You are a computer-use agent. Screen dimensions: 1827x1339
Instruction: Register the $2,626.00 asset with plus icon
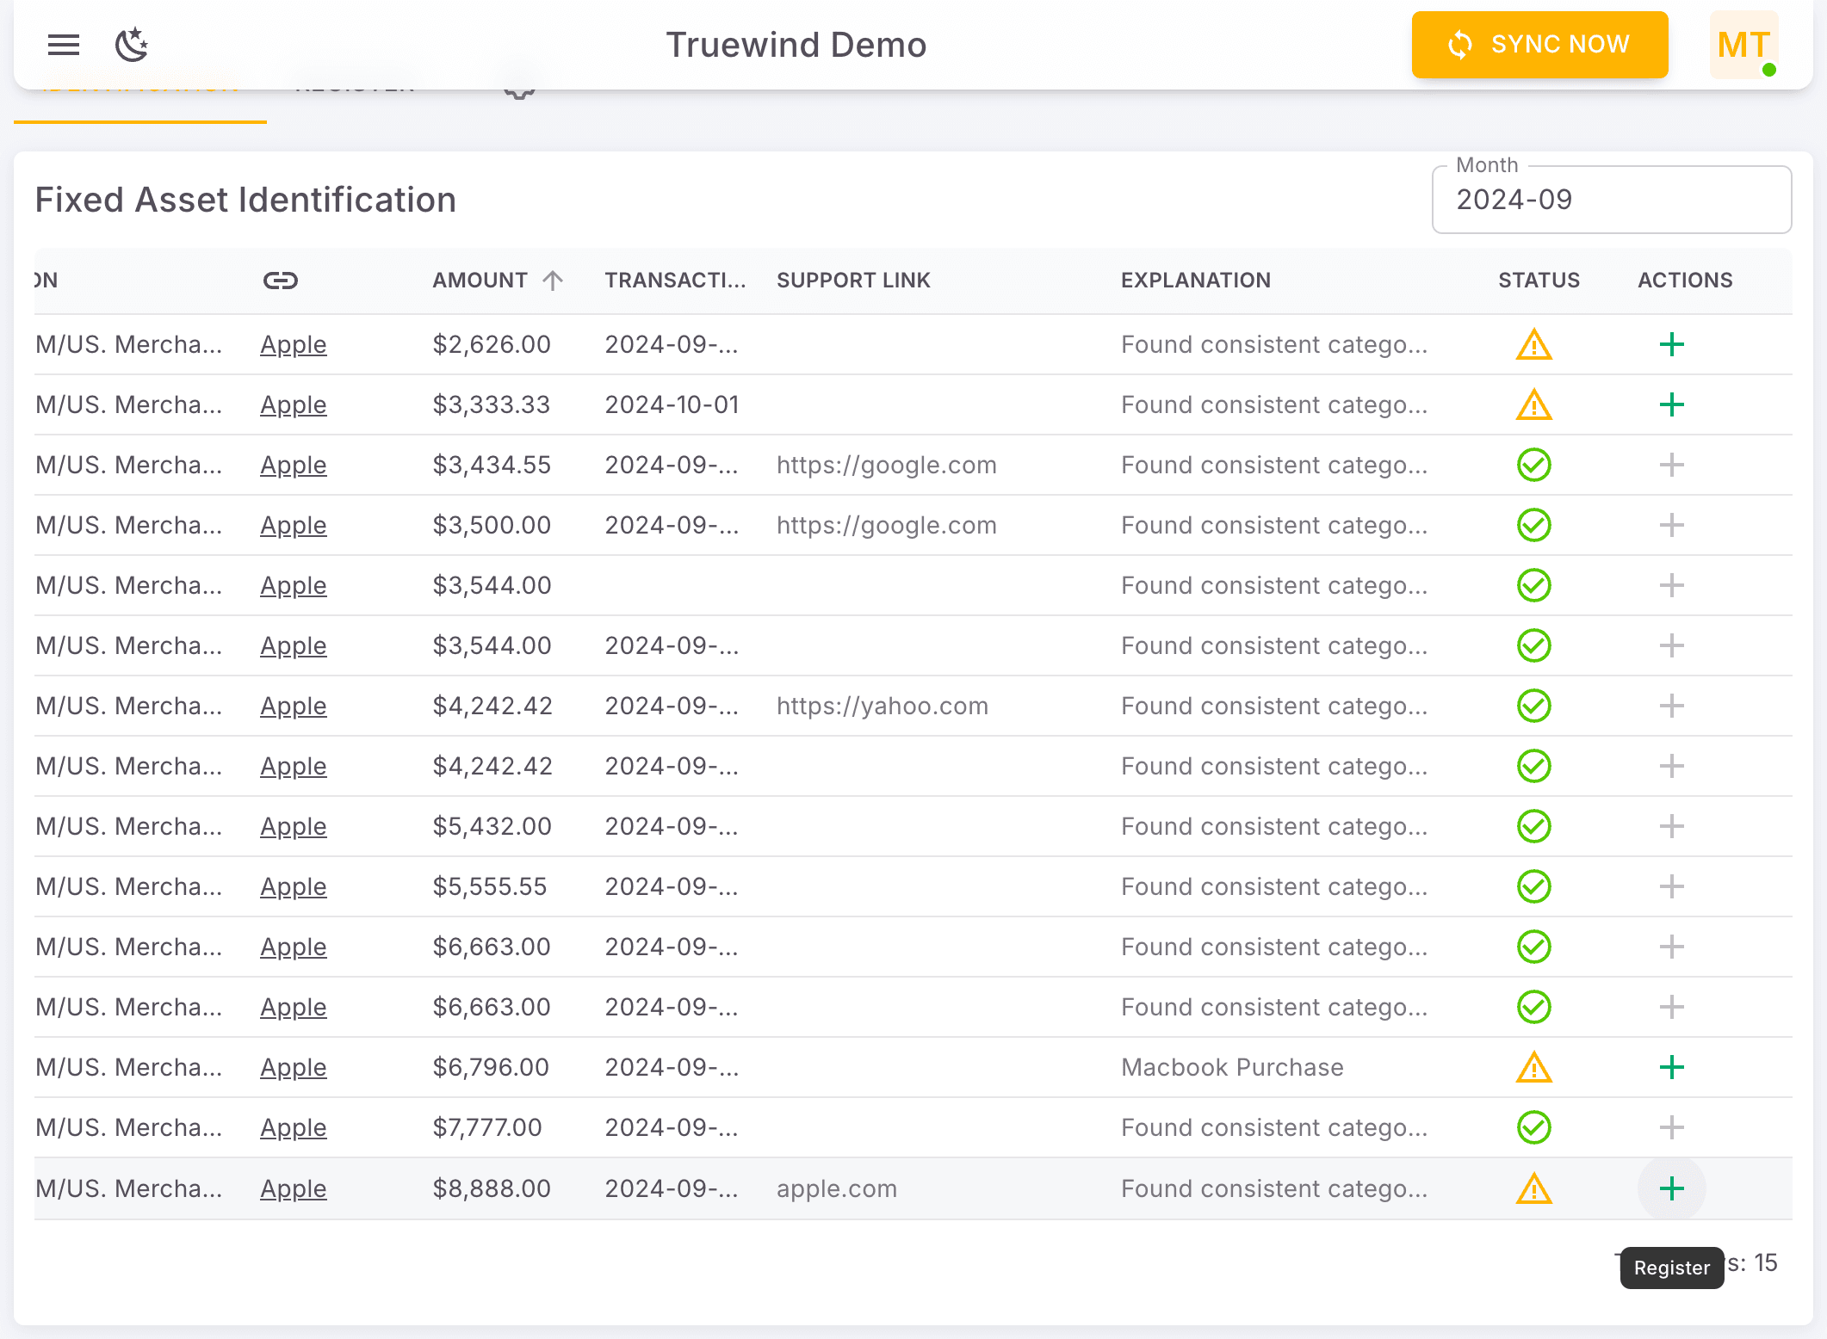click(1671, 345)
